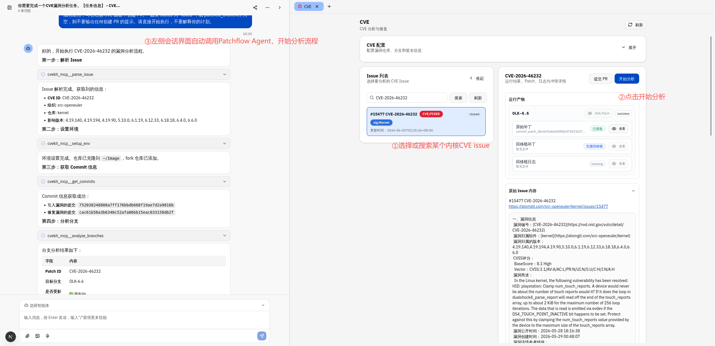Screen dimensions: 715x346
Task: View the 回移植补丁 file
Action: point(618,146)
